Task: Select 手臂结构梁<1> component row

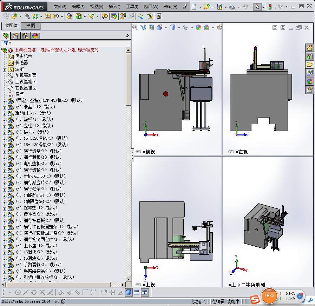Action: click(41, 271)
